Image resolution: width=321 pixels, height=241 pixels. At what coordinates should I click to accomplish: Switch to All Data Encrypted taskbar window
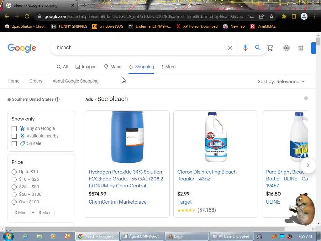tap(231, 236)
